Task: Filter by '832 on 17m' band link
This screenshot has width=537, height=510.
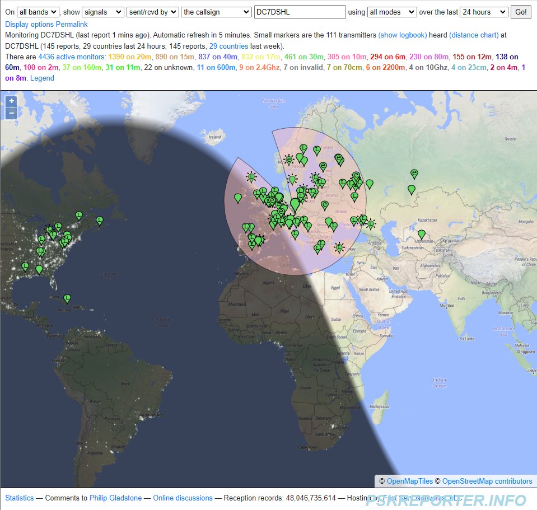Action: coord(260,57)
